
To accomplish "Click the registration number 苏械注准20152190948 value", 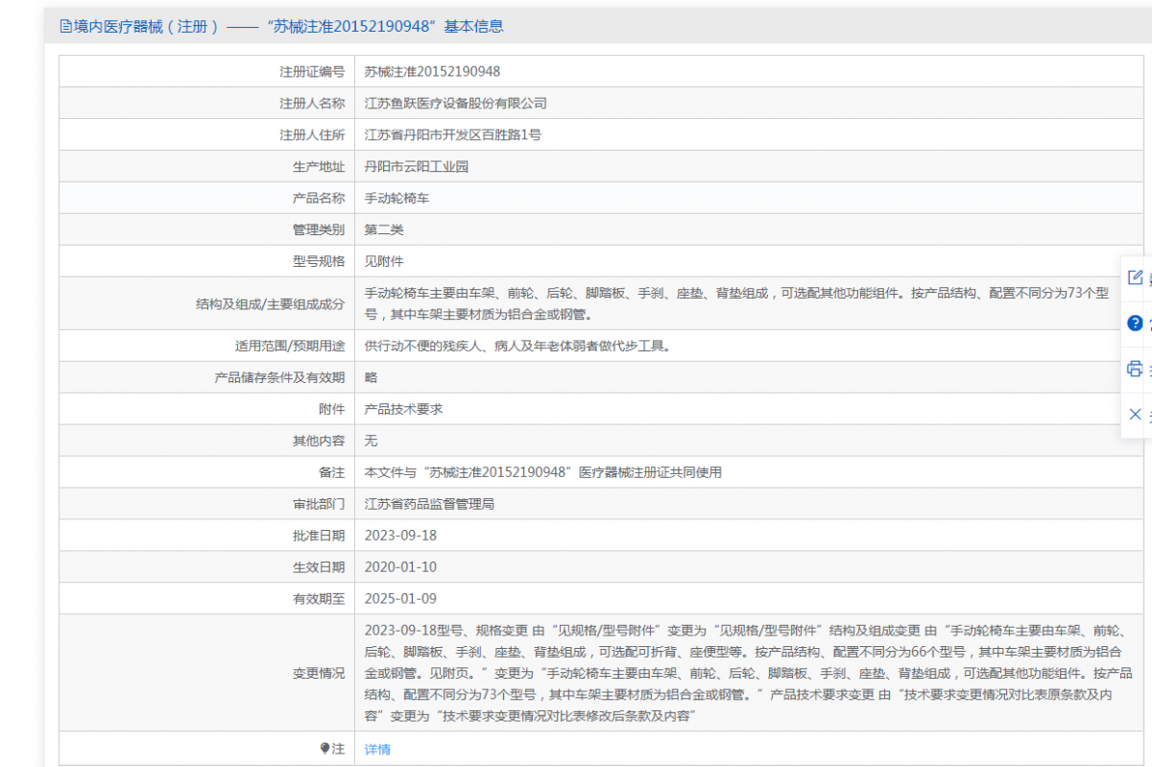I will pyautogui.click(x=432, y=72).
